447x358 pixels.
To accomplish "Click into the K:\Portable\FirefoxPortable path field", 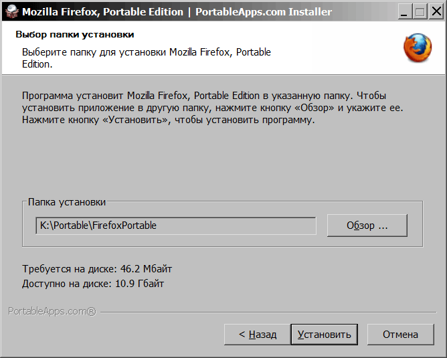I will (x=175, y=226).
